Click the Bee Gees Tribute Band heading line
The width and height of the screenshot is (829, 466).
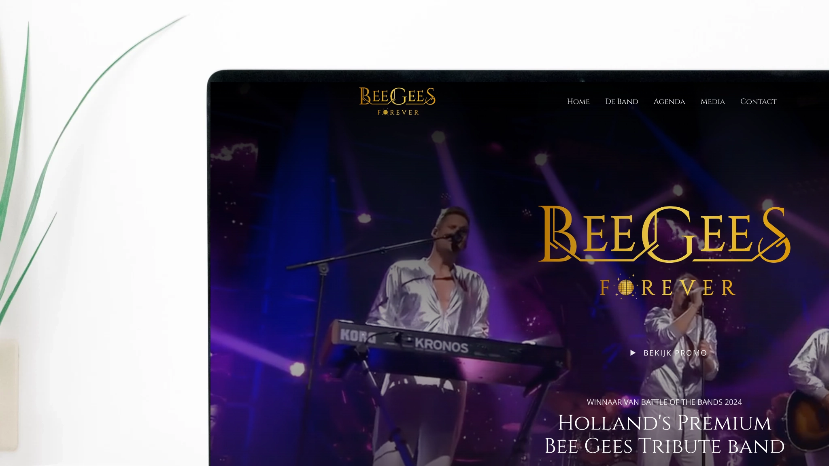(664, 446)
